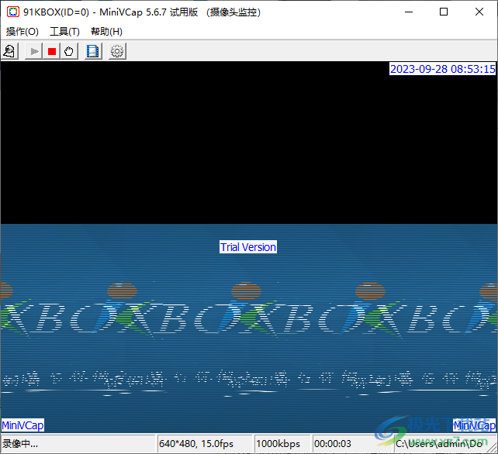Viewport: 498px width, 454px height.
Task: Open settings via the gear toolbar icon
Action: [x=117, y=51]
